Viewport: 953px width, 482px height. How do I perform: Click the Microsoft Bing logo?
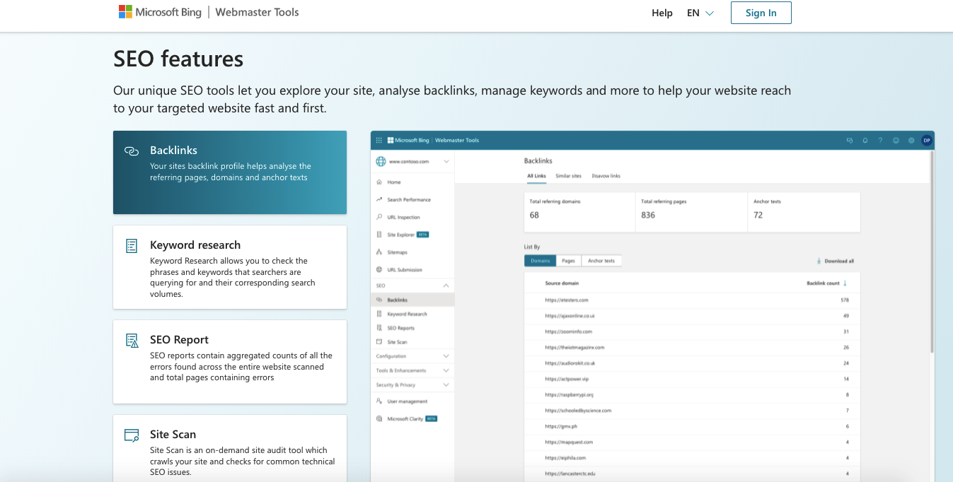coord(160,12)
